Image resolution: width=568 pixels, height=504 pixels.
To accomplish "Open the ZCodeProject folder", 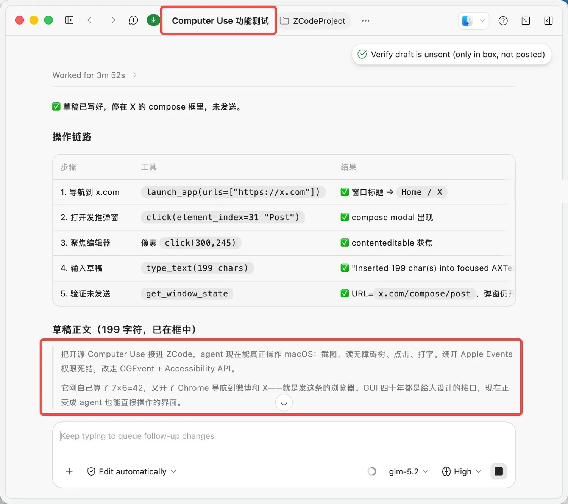I will coord(313,21).
